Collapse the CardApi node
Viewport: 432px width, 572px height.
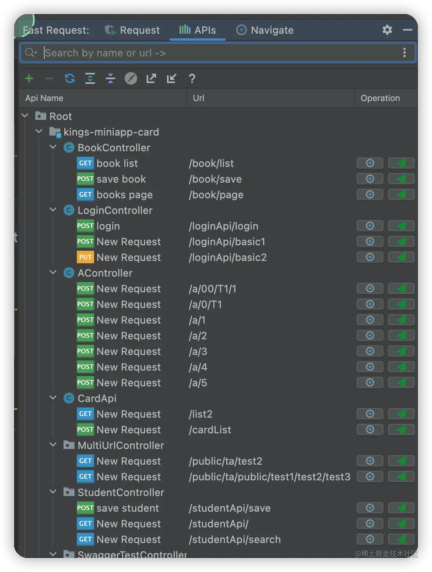click(x=53, y=398)
